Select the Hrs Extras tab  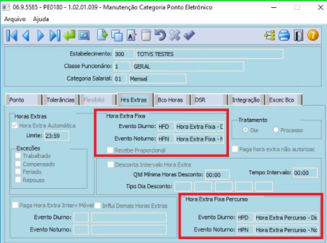(x=134, y=100)
